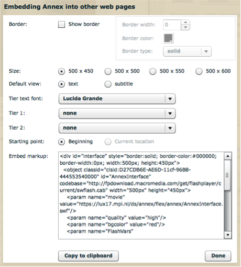
Task: Select the 500 x 450 size option
Action: [x=61, y=71]
